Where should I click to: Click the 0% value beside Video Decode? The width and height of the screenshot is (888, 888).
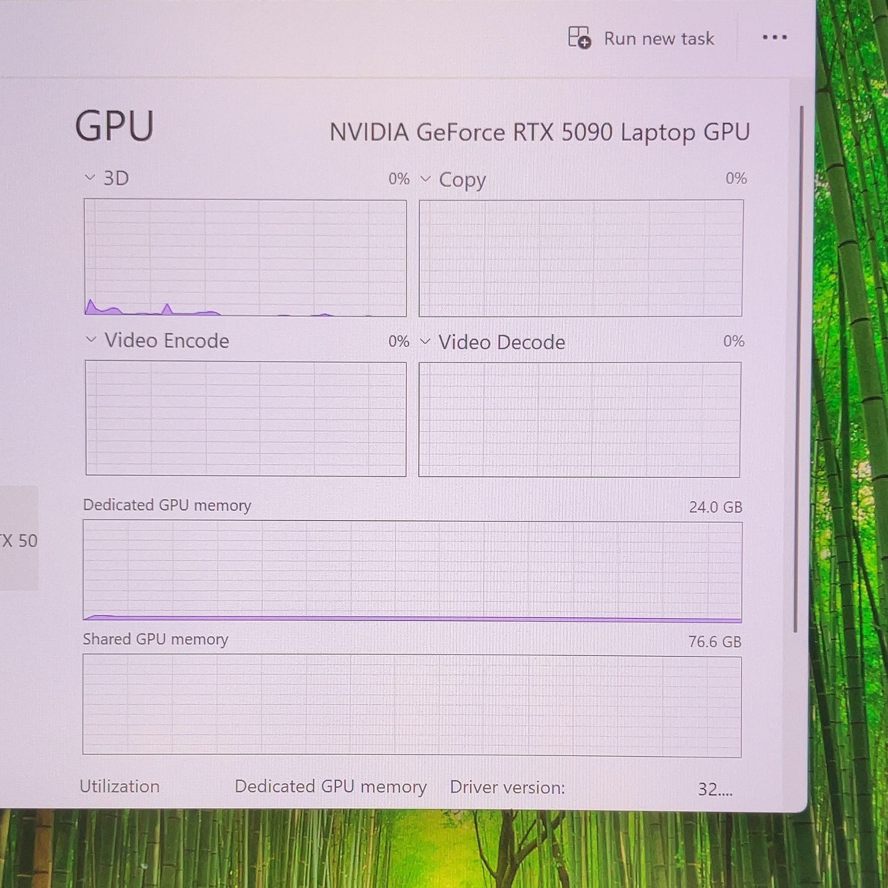(733, 341)
